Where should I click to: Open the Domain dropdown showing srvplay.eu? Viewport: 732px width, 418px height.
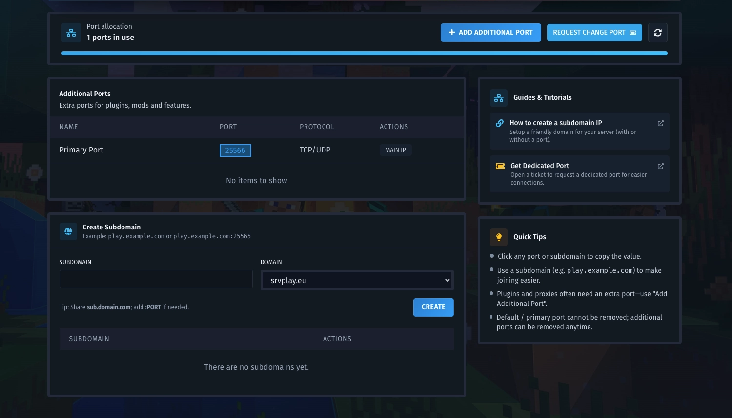point(357,280)
